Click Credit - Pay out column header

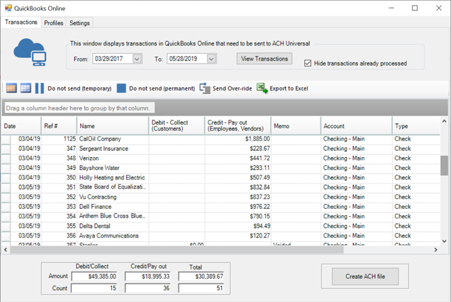(x=238, y=126)
